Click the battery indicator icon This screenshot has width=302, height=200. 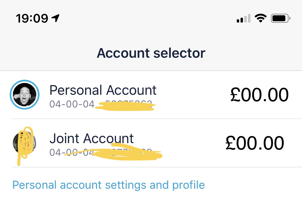pyautogui.click(x=281, y=18)
